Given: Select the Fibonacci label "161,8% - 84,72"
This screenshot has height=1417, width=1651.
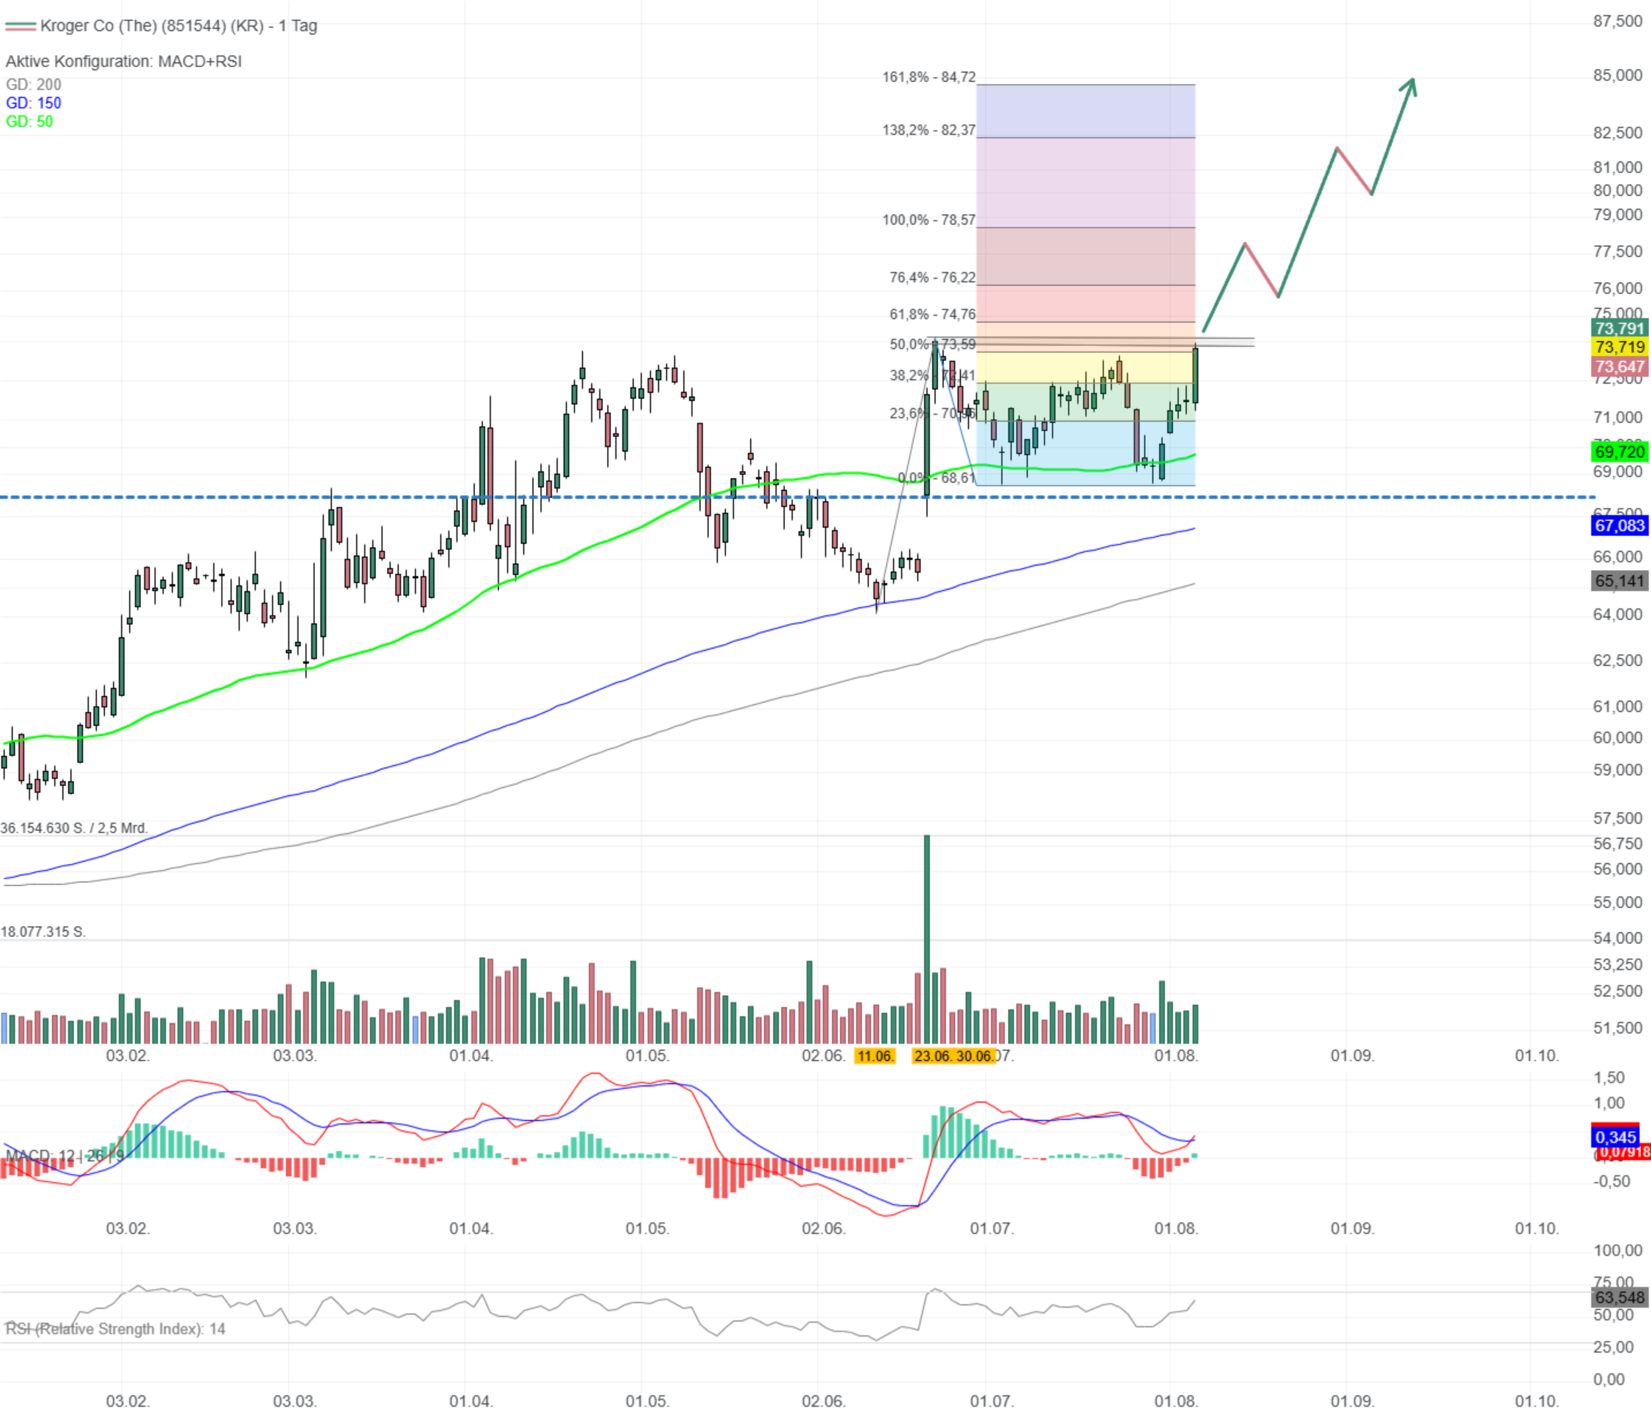Looking at the screenshot, I should point(928,77).
